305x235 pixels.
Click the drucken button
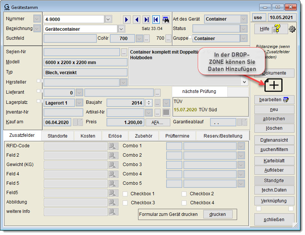218,214
